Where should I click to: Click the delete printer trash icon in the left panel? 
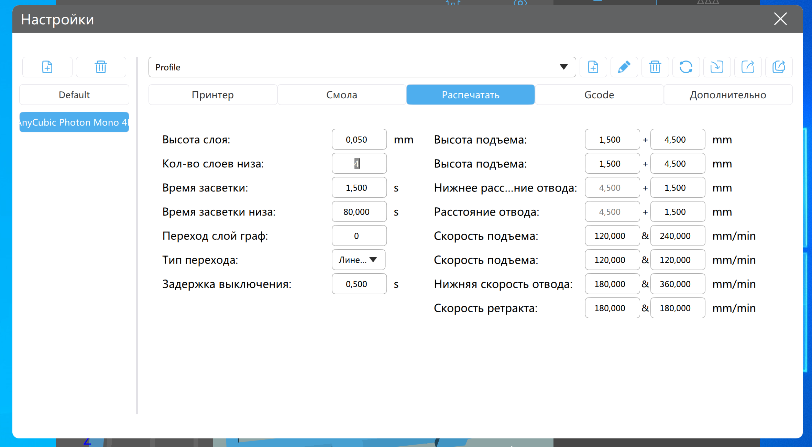tap(101, 67)
